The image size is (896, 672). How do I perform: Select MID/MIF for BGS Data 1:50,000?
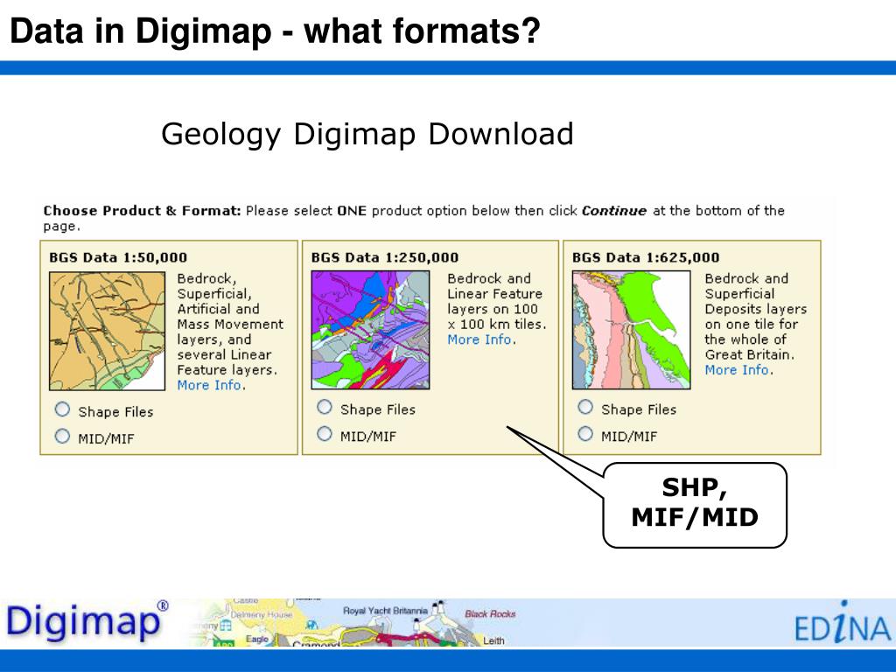click(62, 437)
